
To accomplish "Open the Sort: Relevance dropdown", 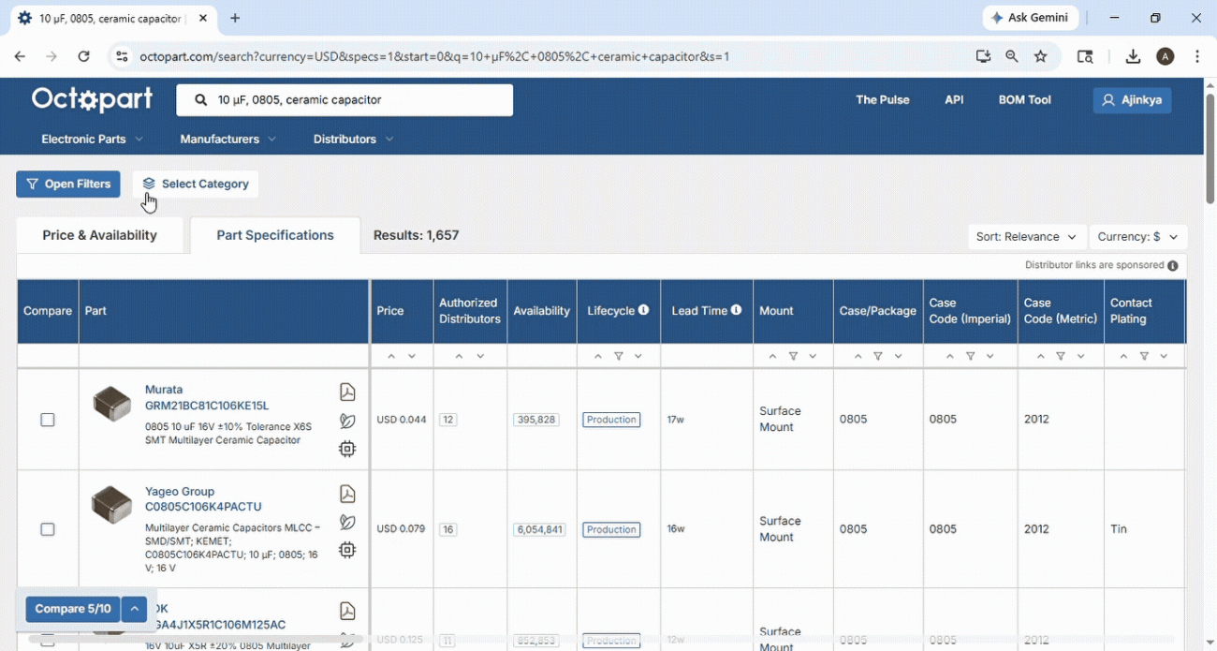I will coord(1027,237).
